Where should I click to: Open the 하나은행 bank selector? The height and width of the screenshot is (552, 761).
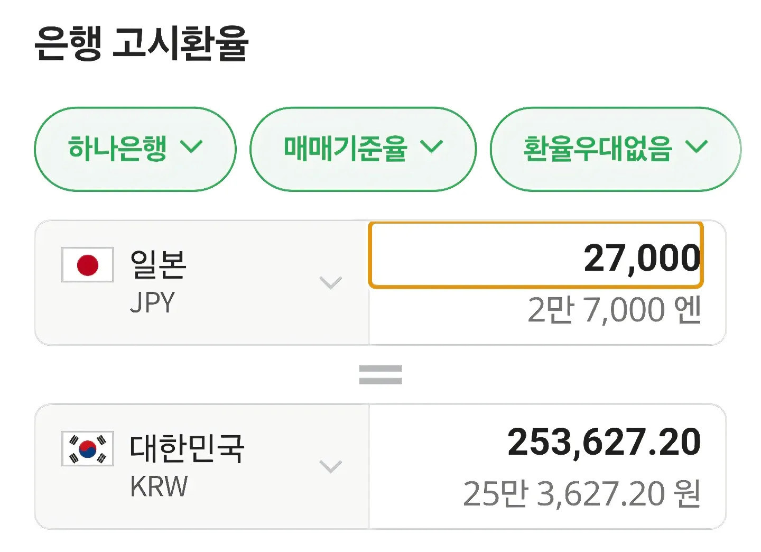coord(117,149)
